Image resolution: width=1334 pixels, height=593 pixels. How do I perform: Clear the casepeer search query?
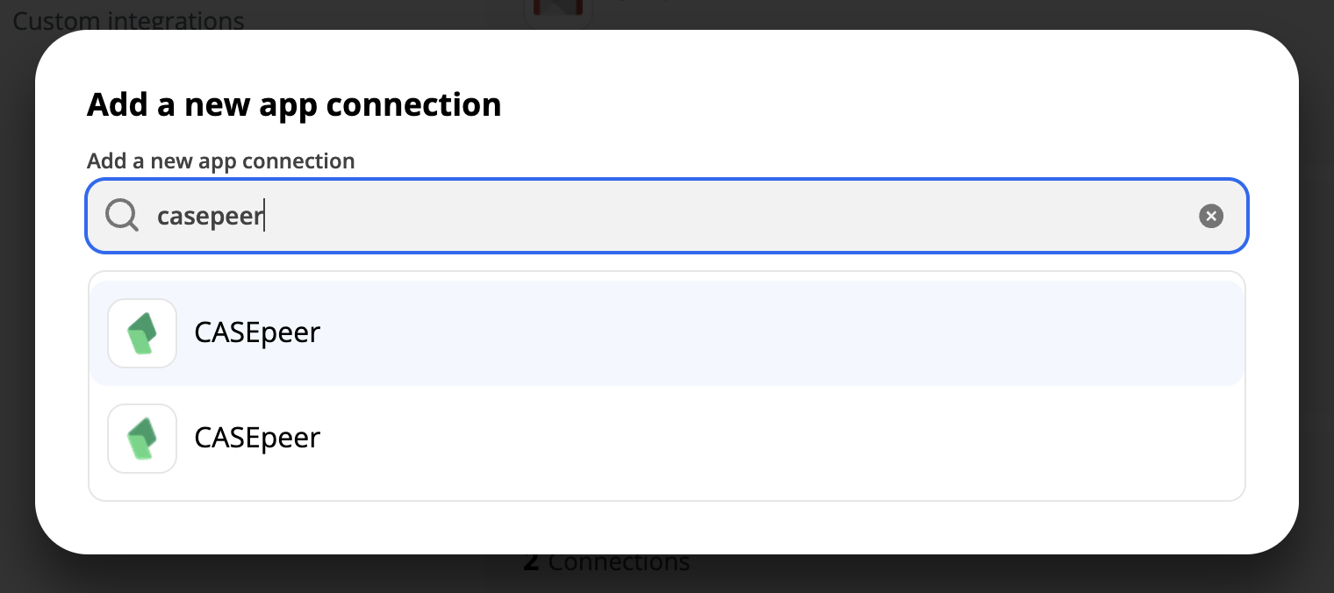1211,216
